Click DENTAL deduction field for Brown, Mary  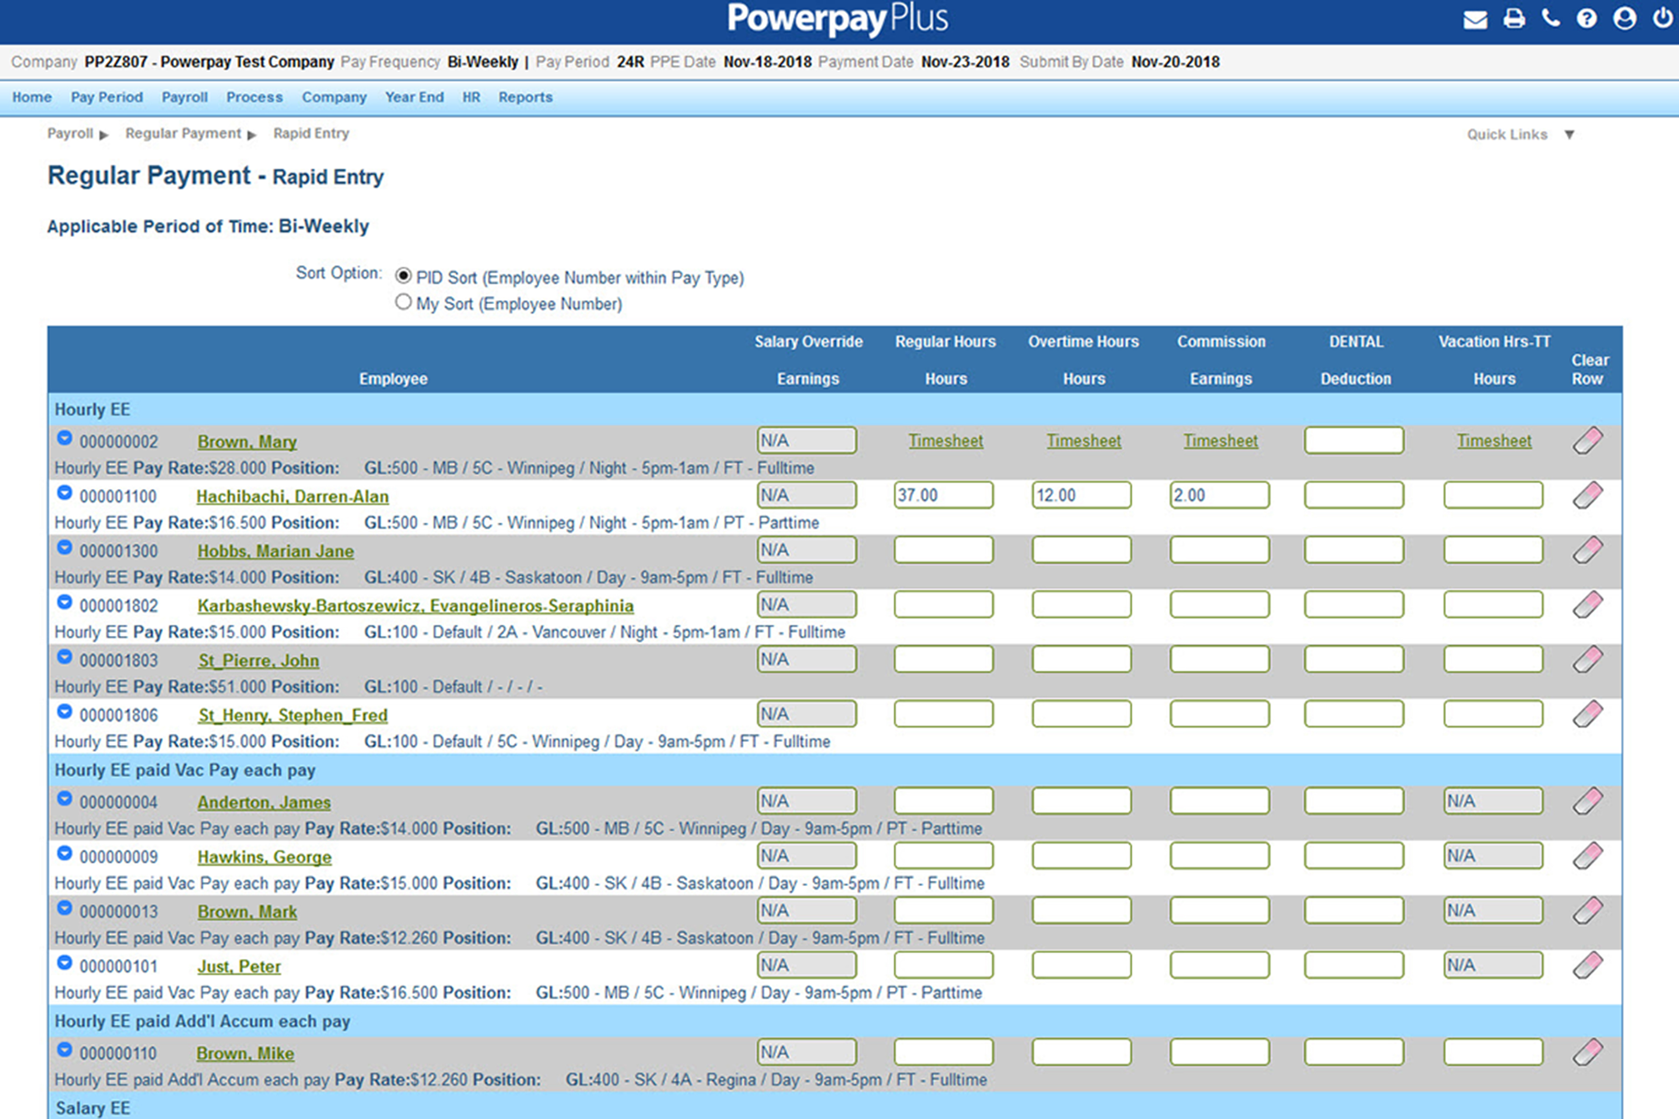pos(1354,440)
